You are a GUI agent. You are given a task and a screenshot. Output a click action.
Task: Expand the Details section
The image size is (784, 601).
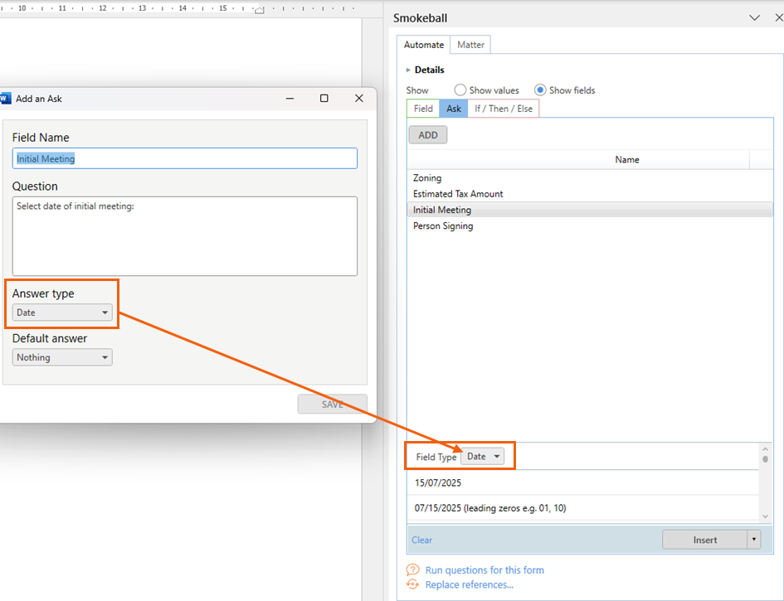[x=408, y=70]
